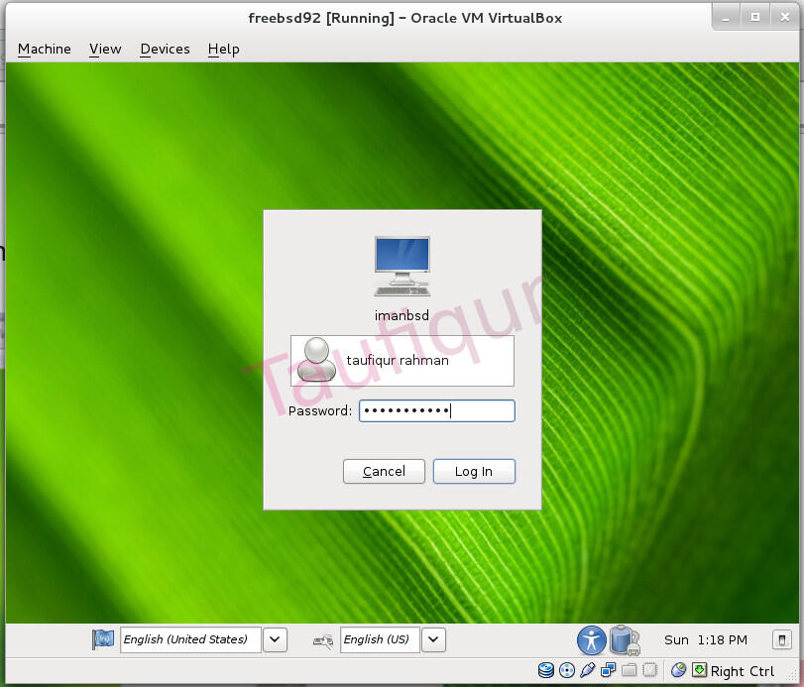The height and width of the screenshot is (687, 804).
Task: Click the network adapters status icon
Action: coord(608,670)
